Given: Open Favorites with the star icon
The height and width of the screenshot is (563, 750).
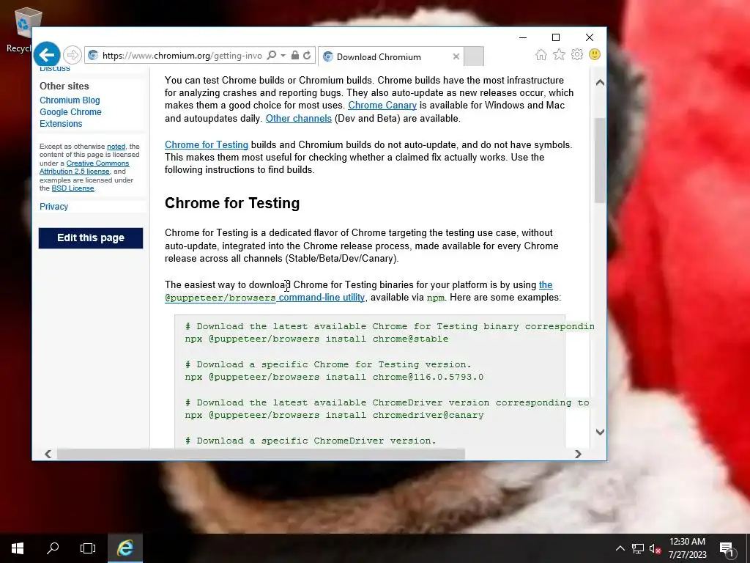Looking at the screenshot, I should pyautogui.click(x=559, y=54).
